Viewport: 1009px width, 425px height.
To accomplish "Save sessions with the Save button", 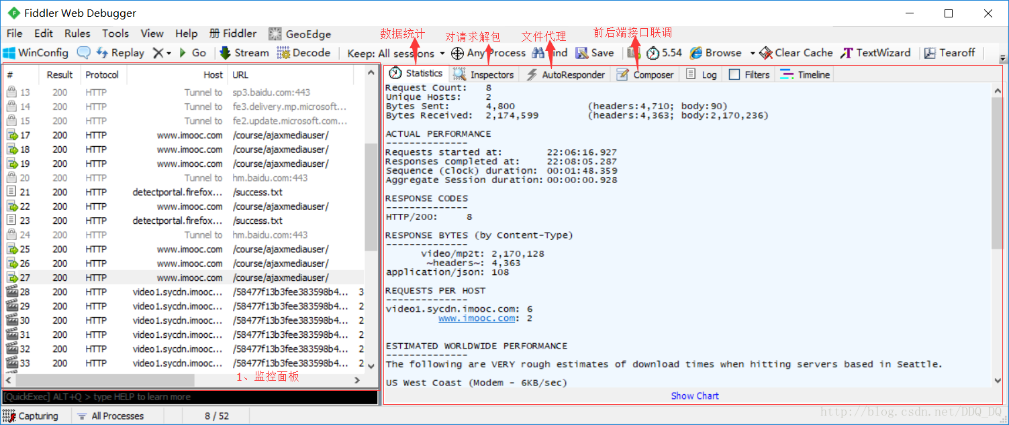I will pos(595,53).
